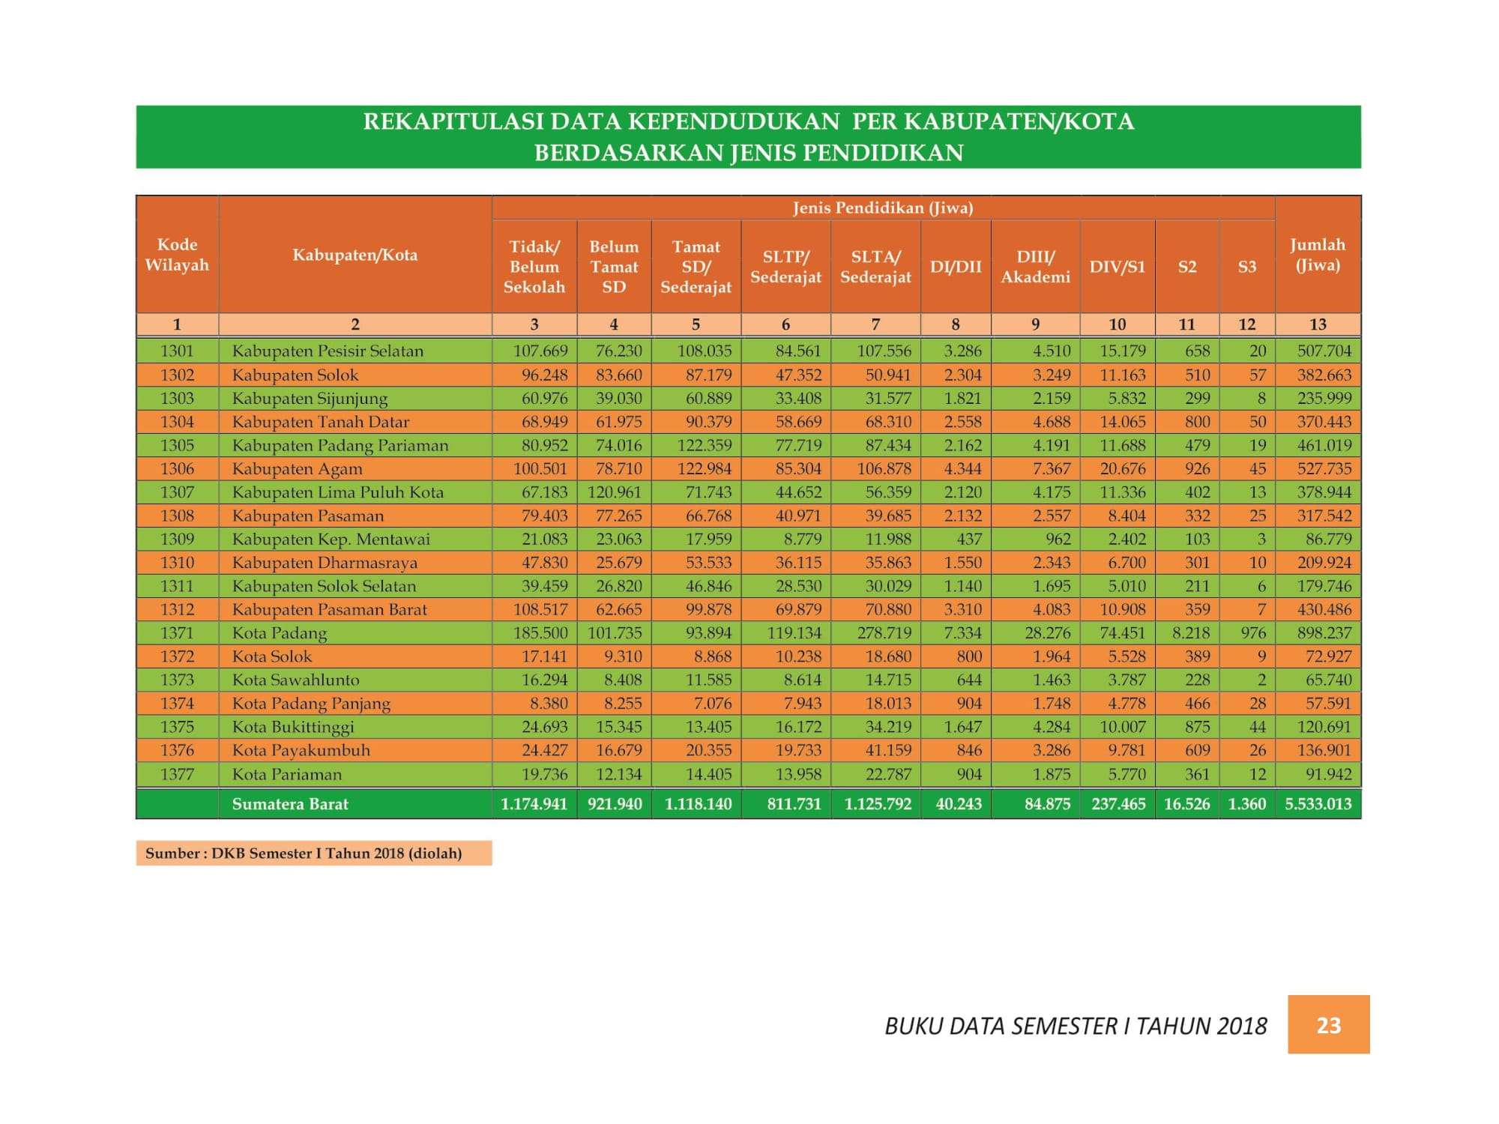Click region code '1301'
The height and width of the screenshot is (1124, 1499).
(x=177, y=351)
